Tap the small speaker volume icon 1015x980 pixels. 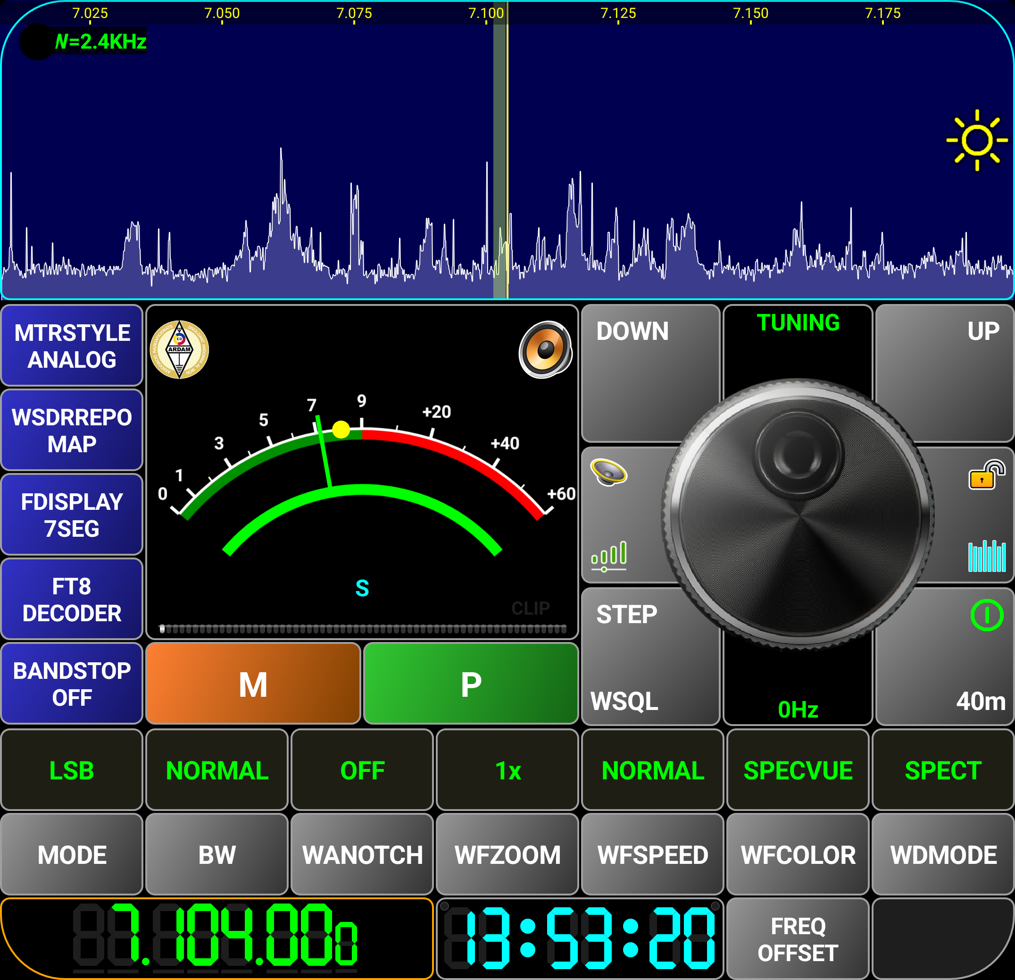pyautogui.click(x=608, y=472)
